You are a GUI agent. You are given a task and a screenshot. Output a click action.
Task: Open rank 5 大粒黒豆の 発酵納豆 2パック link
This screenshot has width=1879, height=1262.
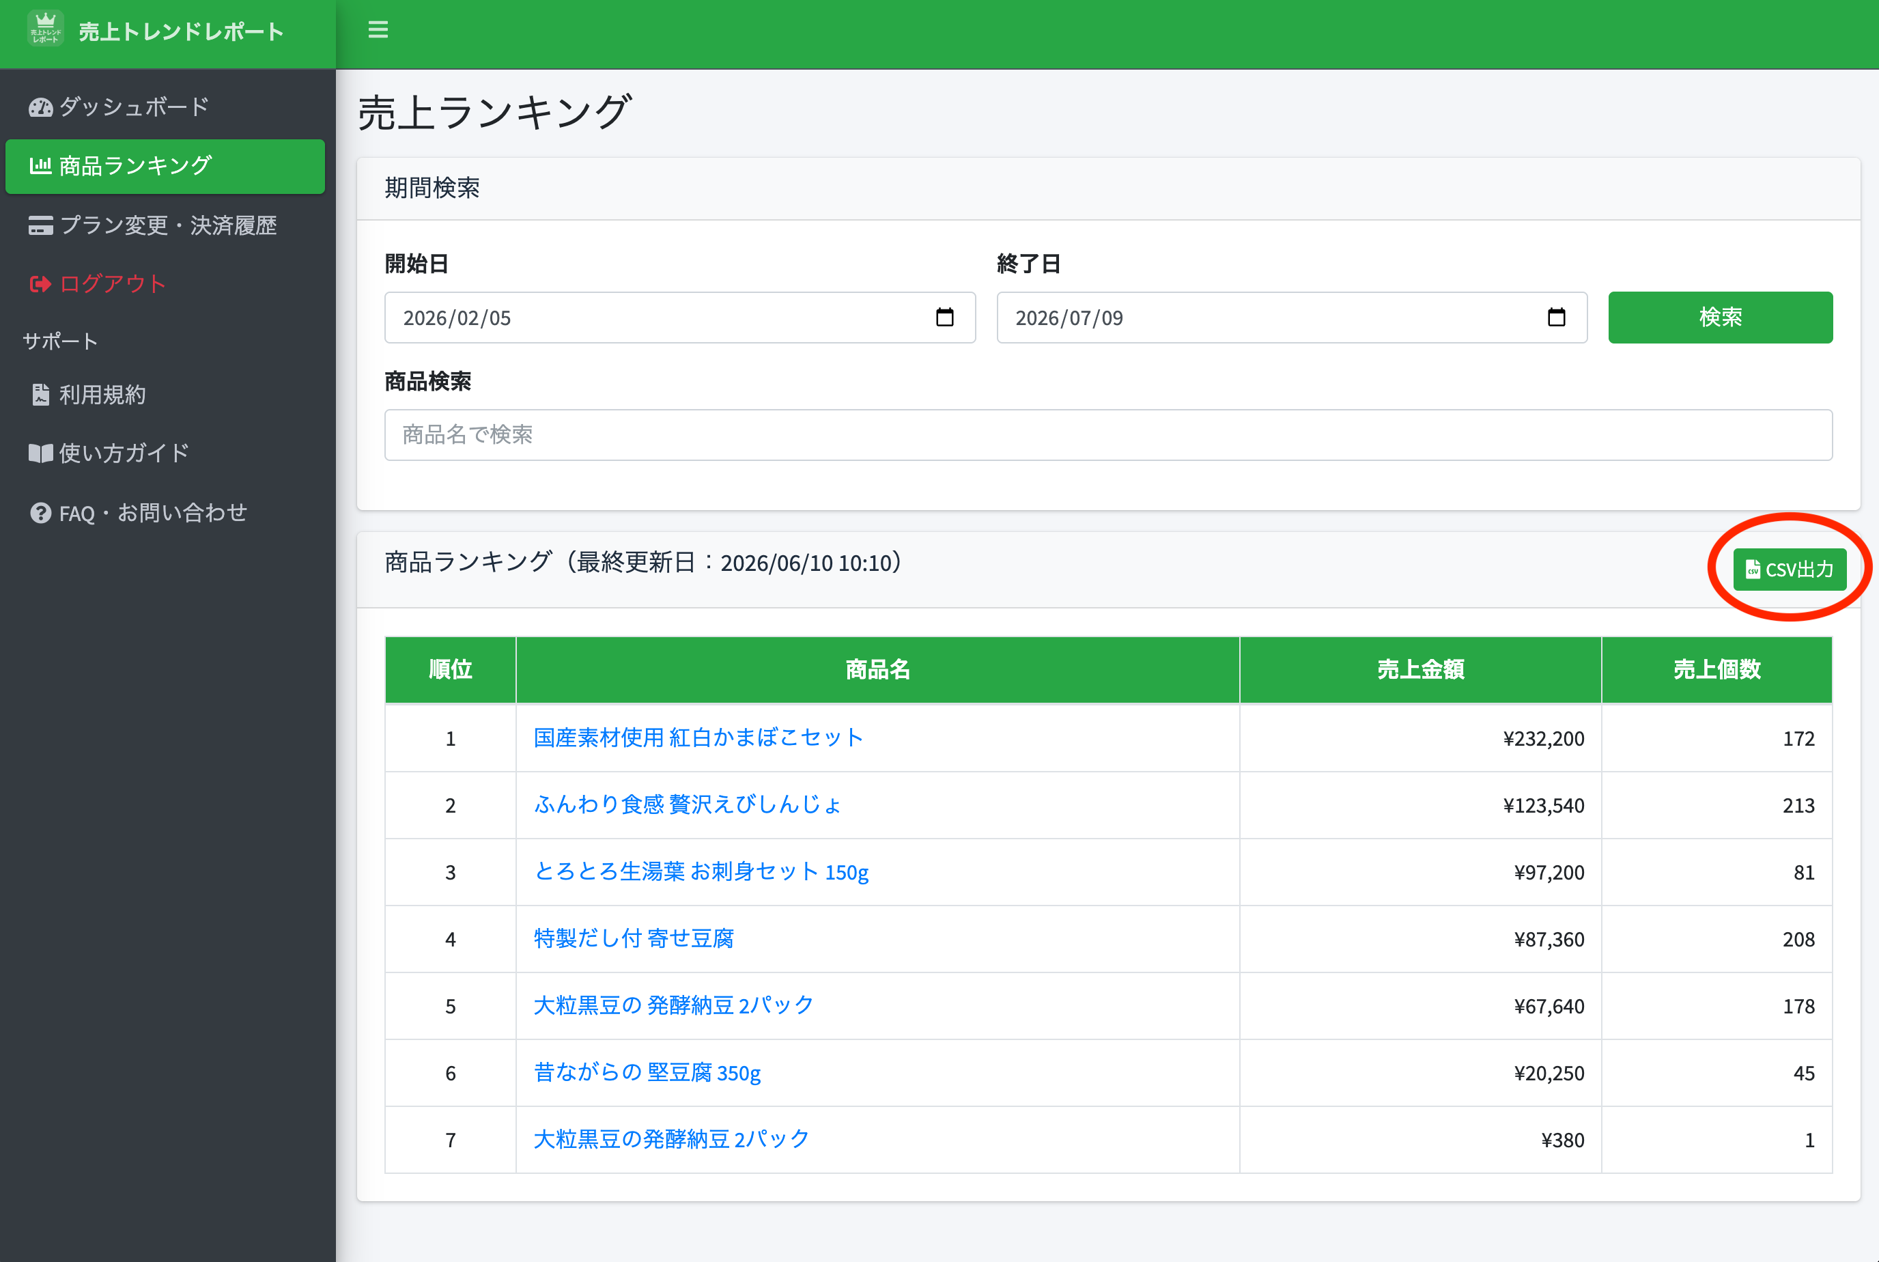click(x=673, y=1005)
